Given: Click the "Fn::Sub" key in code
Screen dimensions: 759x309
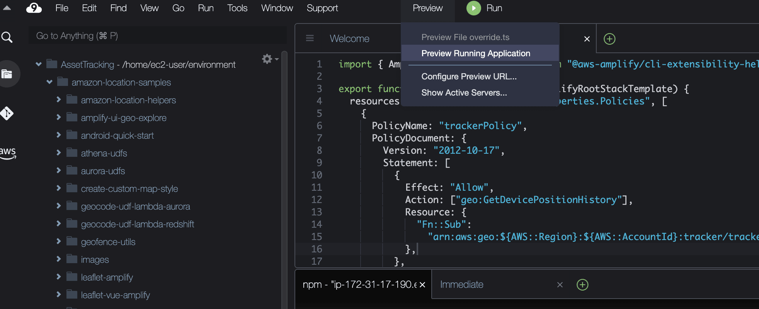Looking at the screenshot, I should coord(441,224).
